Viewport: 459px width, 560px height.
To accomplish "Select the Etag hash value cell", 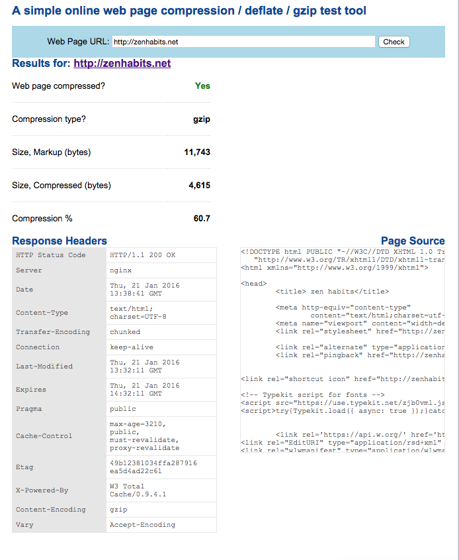I will 153,467.
